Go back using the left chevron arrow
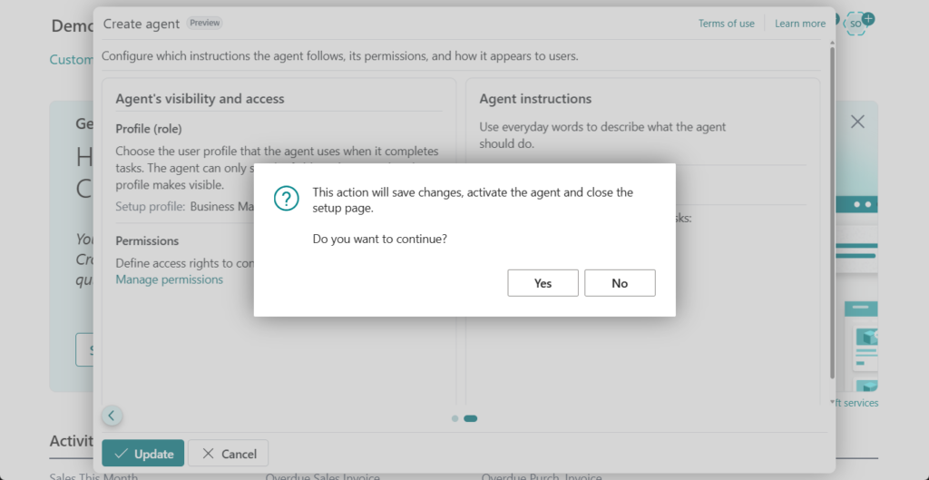Screen dimensions: 929x480 pyautogui.click(x=112, y=416)
